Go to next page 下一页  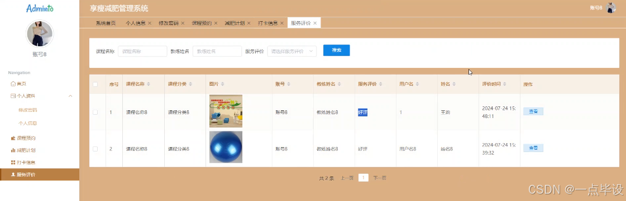380,178
